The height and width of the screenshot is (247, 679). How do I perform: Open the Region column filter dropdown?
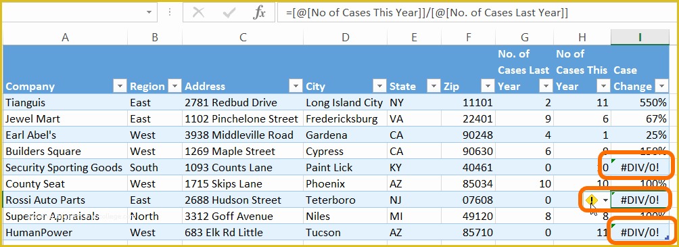(x=174, y=86)
